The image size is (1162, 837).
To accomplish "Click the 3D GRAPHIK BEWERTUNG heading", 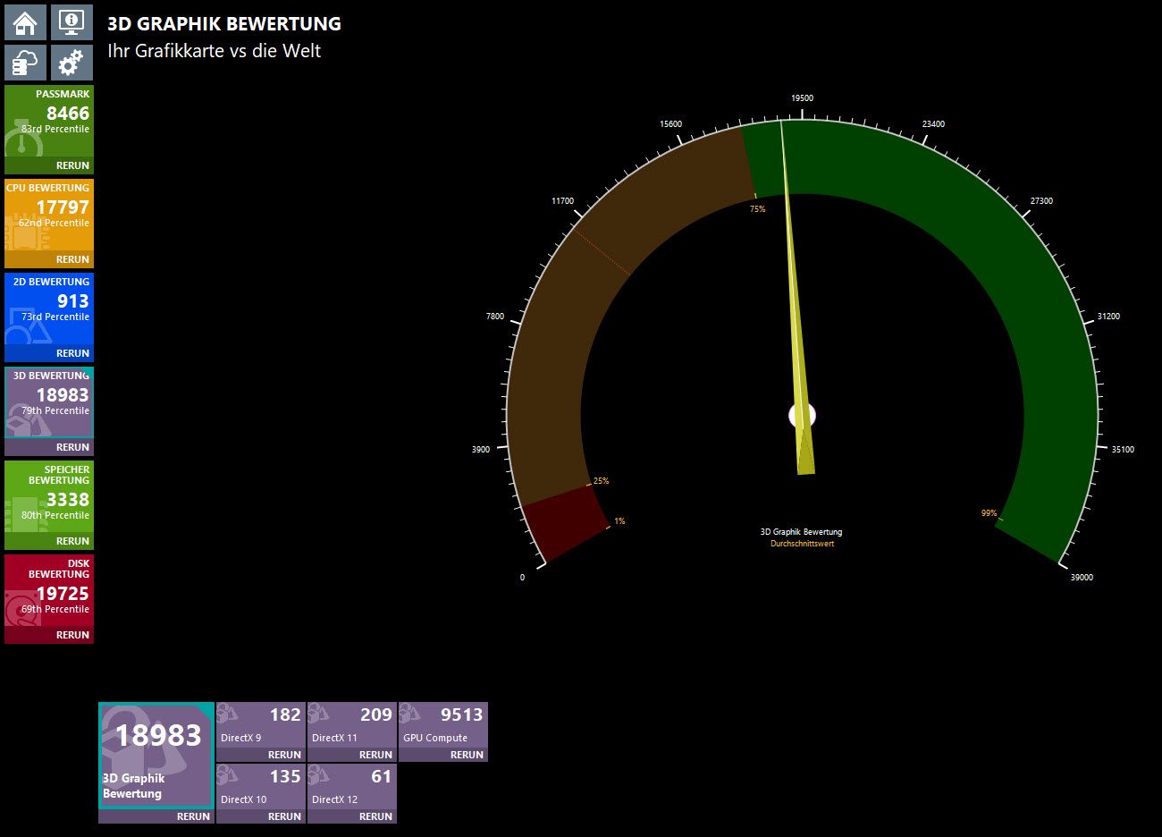I will tap(224, 24).
